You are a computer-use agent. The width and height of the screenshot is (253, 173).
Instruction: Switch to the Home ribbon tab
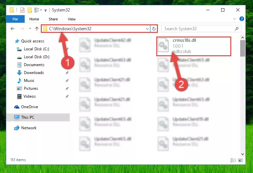coord(34,19)
